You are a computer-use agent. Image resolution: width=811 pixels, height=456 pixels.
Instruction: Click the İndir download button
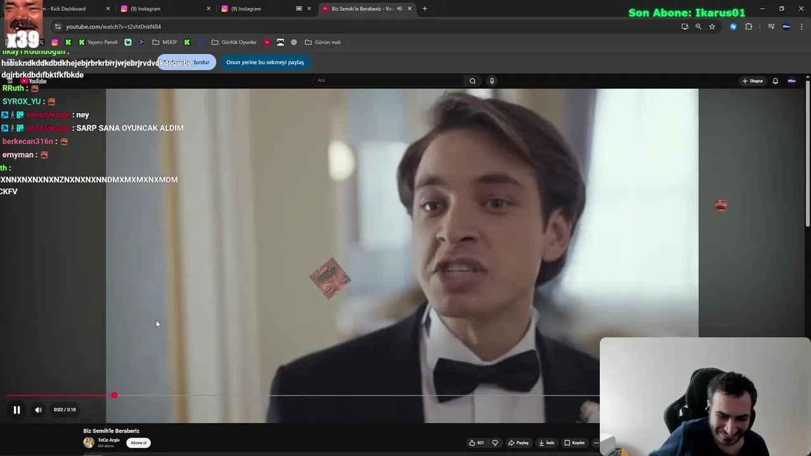[x=547, y=443]
